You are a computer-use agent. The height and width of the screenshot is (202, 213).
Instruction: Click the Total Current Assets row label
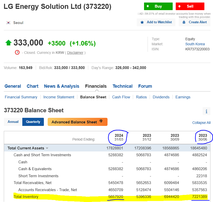(x=26, y=148)
